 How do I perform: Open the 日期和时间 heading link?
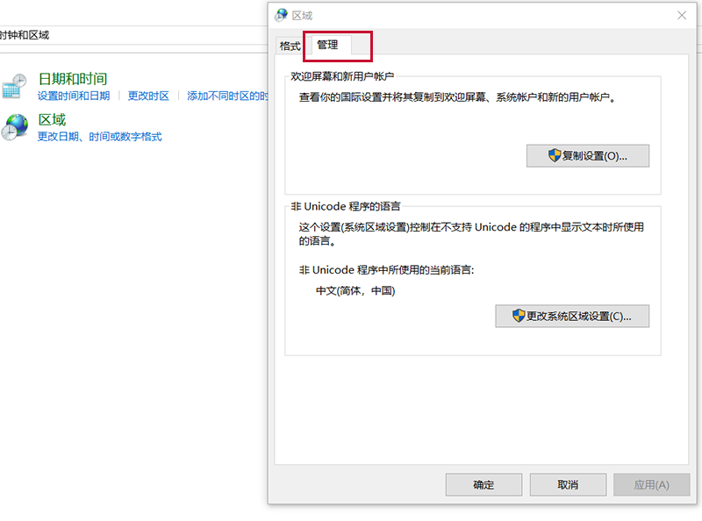coord(73,79)
